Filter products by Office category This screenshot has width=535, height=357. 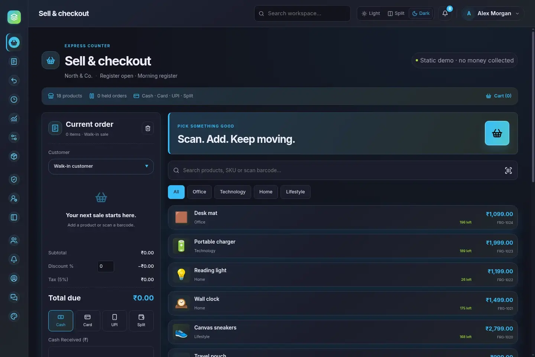[200, 192]
